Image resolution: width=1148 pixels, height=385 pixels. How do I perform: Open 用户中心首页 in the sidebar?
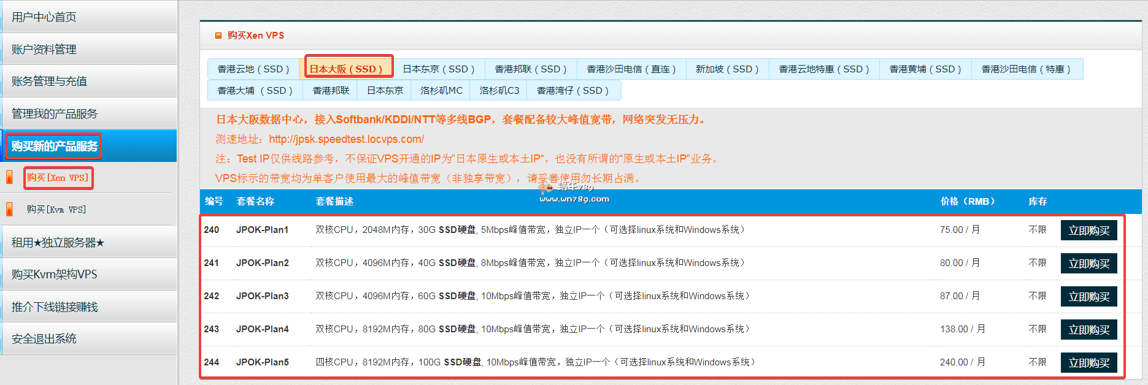click(x=44, y=17)
